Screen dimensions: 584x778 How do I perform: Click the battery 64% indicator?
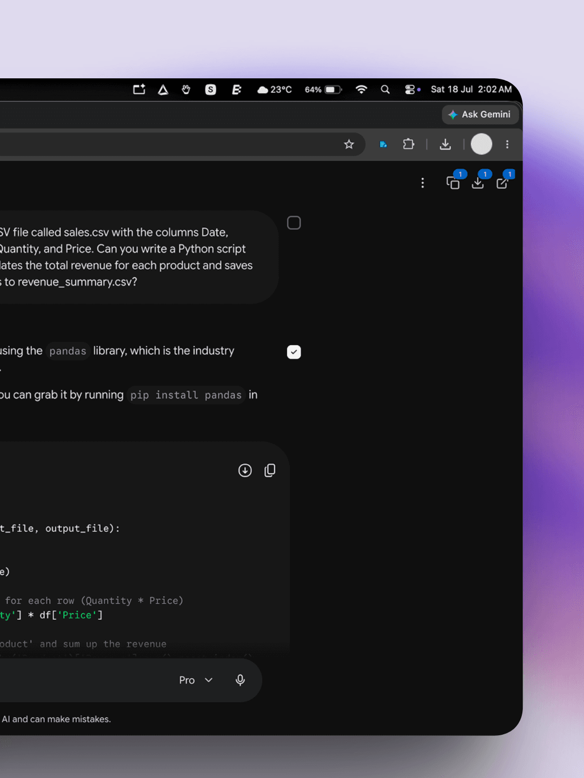coord(323,90)
